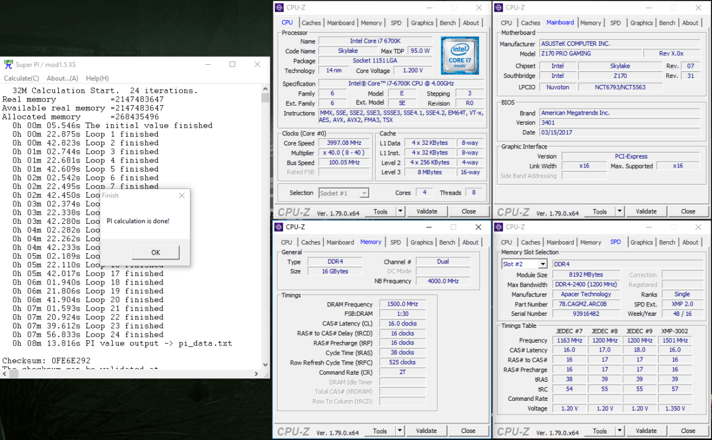The height and width of the screenshot is (440, 712).
Task: Open About tab in the motherboard info window
Action: (690, 23)
